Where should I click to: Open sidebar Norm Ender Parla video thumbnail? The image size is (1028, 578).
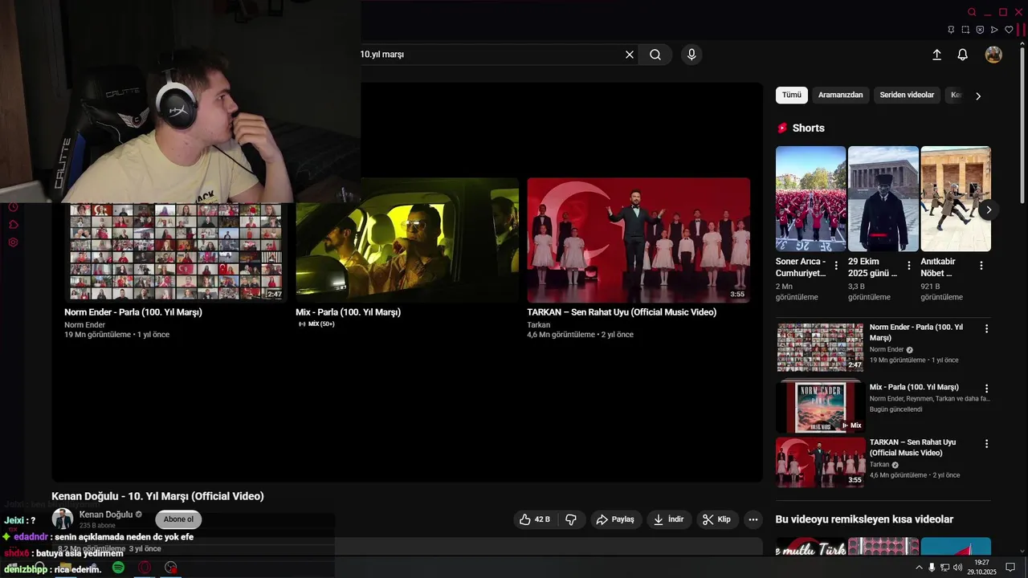[x=820, y=347]
